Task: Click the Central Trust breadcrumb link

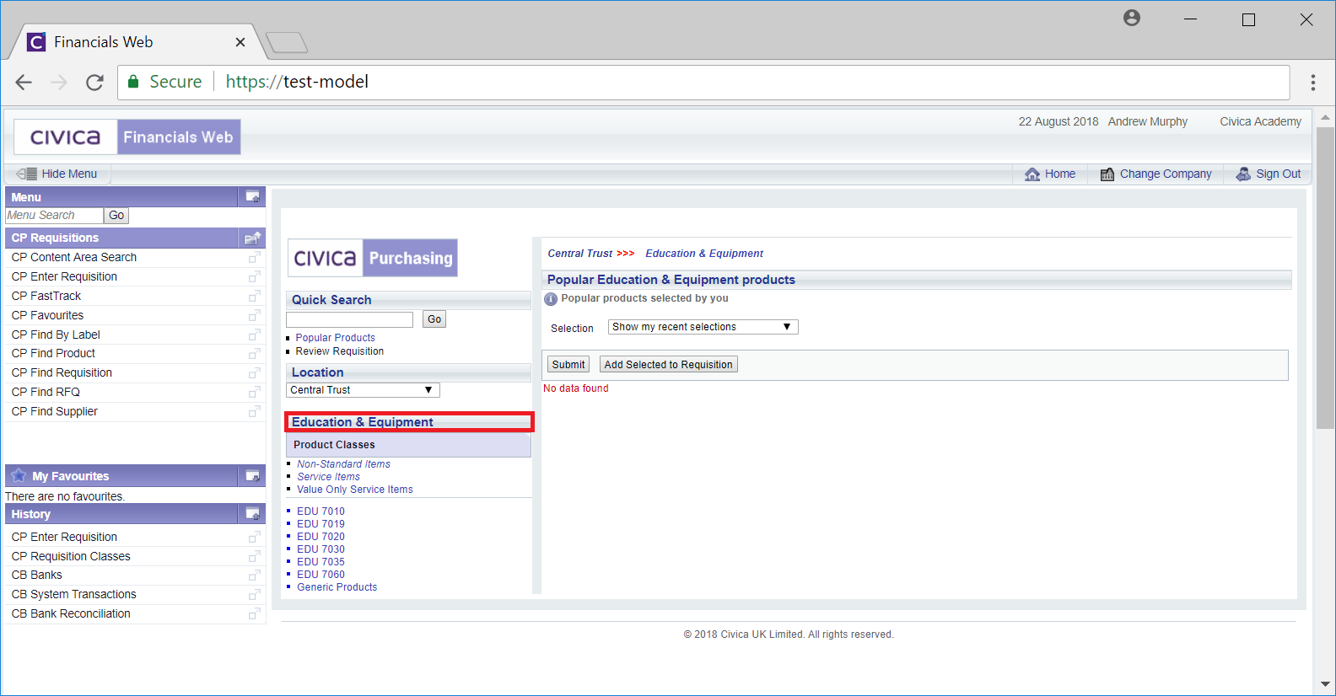Action: coord(580,254)
